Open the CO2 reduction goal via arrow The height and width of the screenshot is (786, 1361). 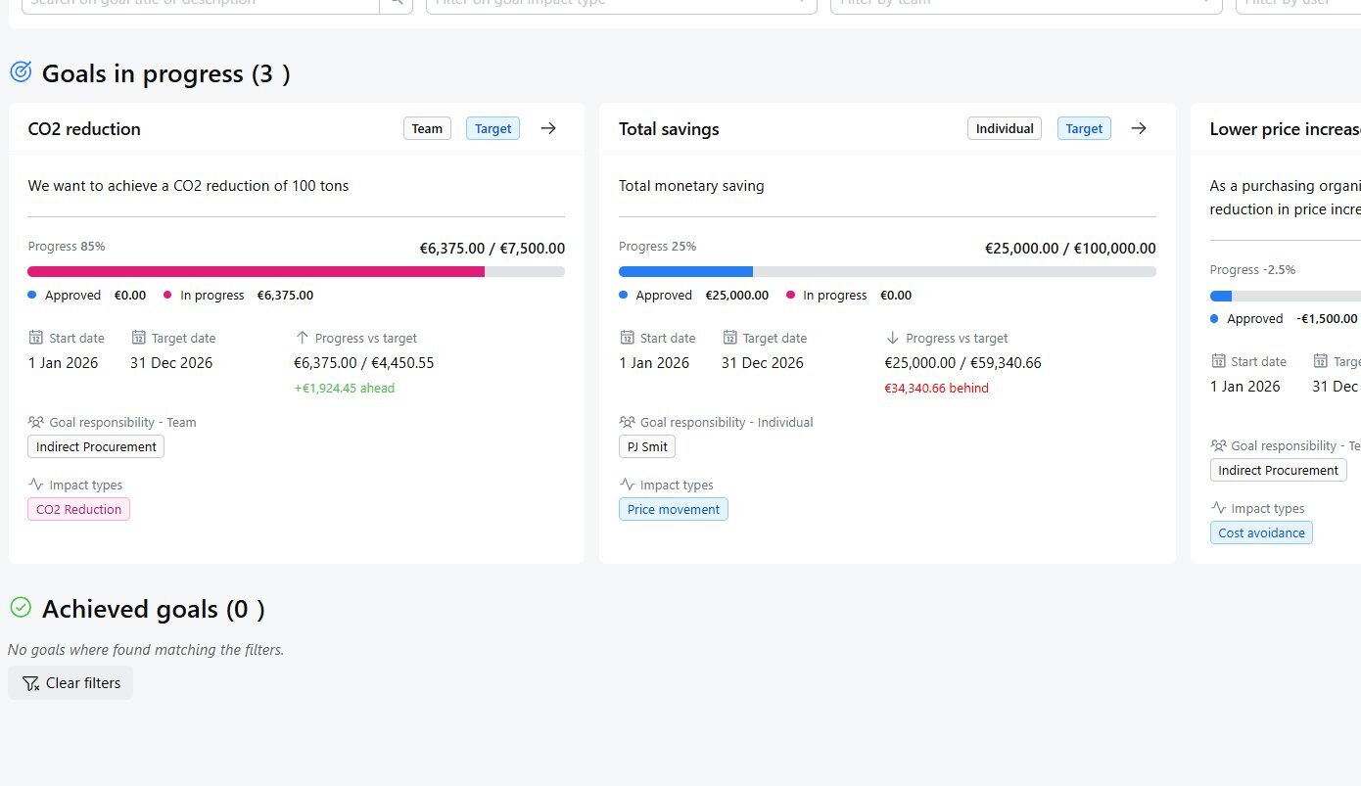click(548, 128)
